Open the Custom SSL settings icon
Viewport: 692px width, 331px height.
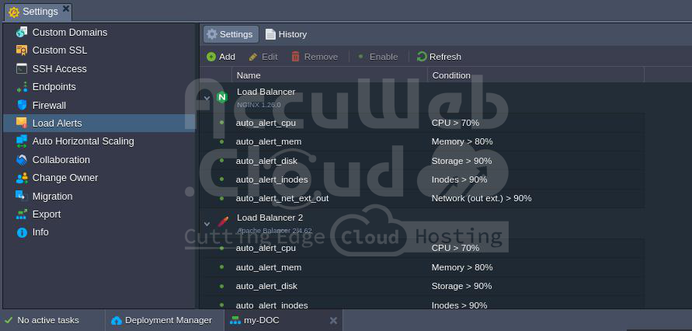coord(22,50)
